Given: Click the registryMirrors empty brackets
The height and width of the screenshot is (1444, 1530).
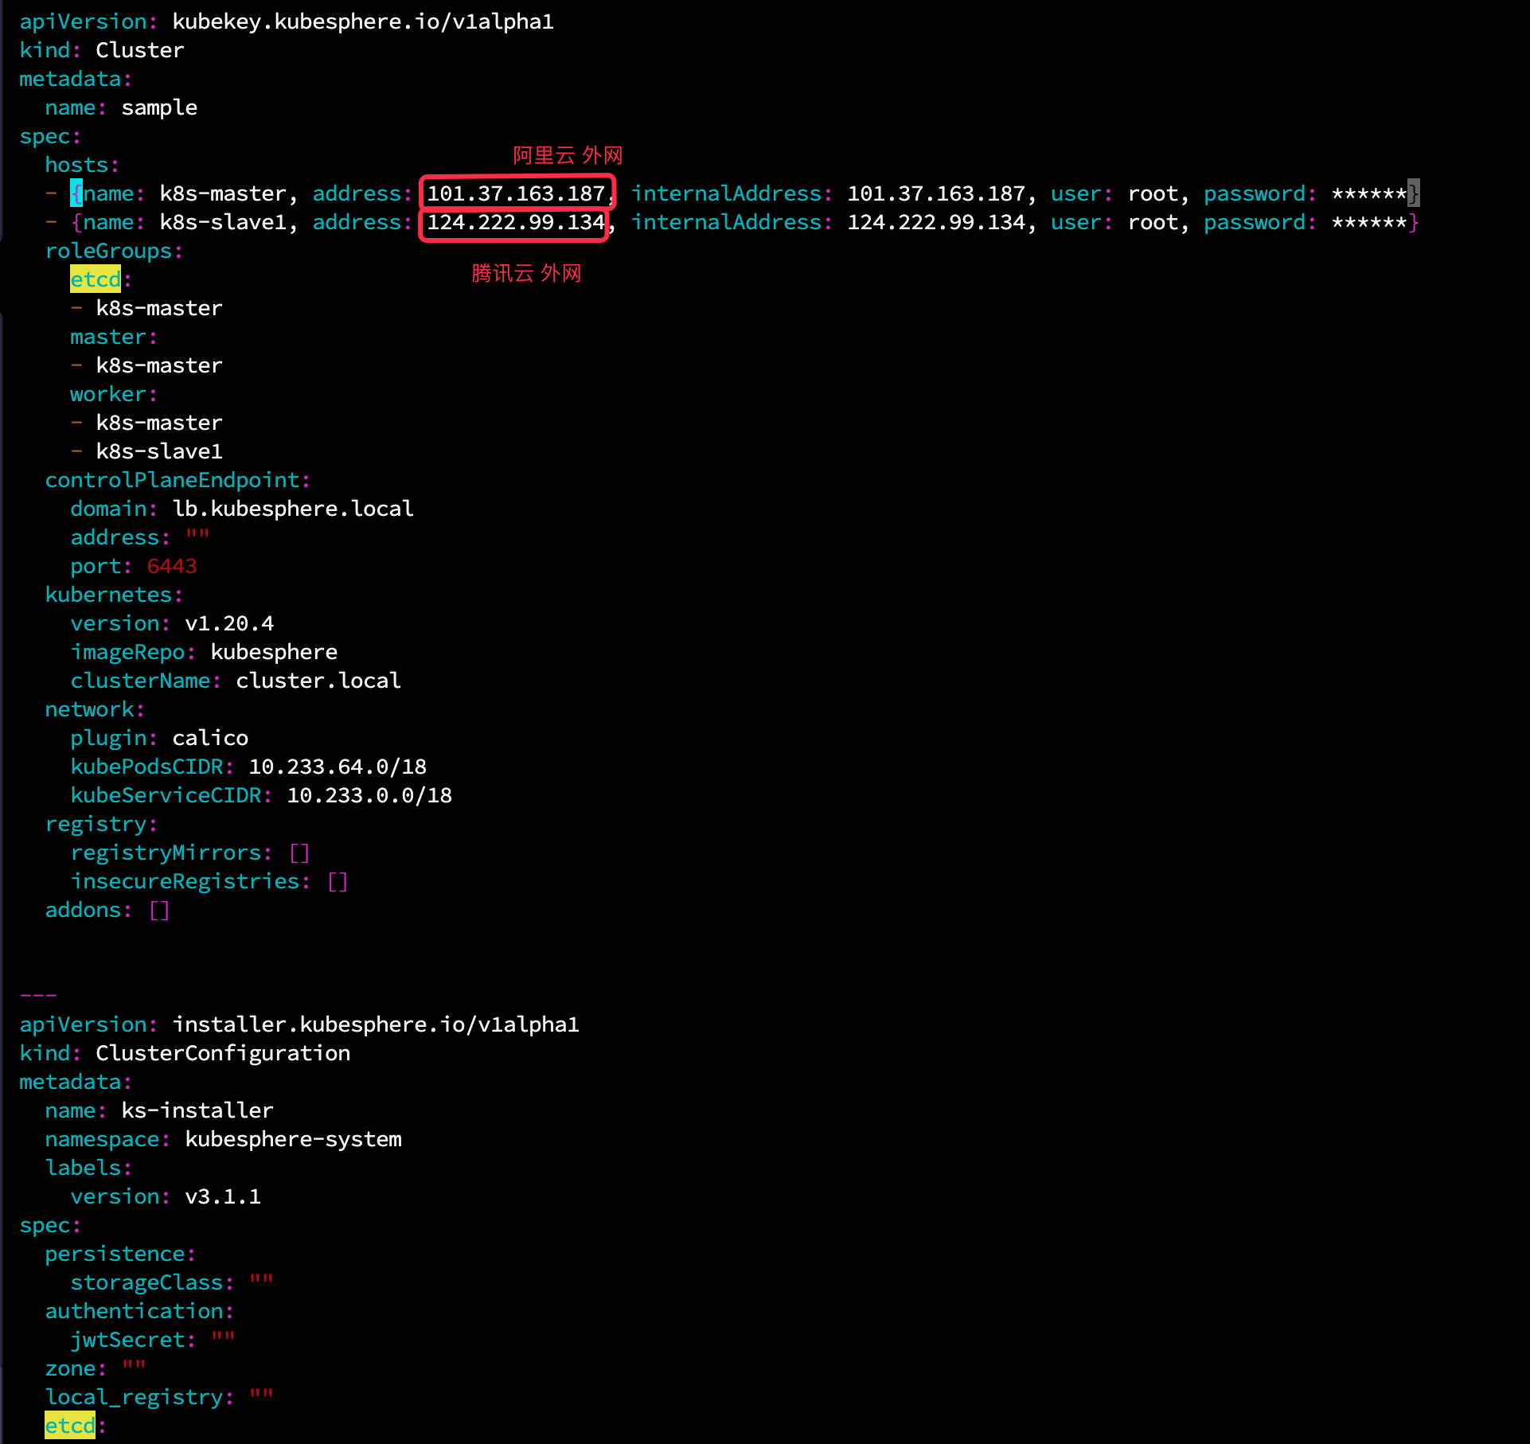Looking at the screenshot, I should pyautogui.click(x=299, y=853).
